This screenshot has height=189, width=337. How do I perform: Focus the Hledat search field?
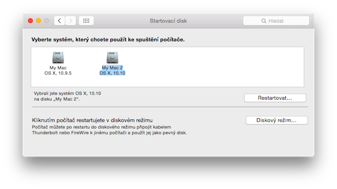click(276, 21)
